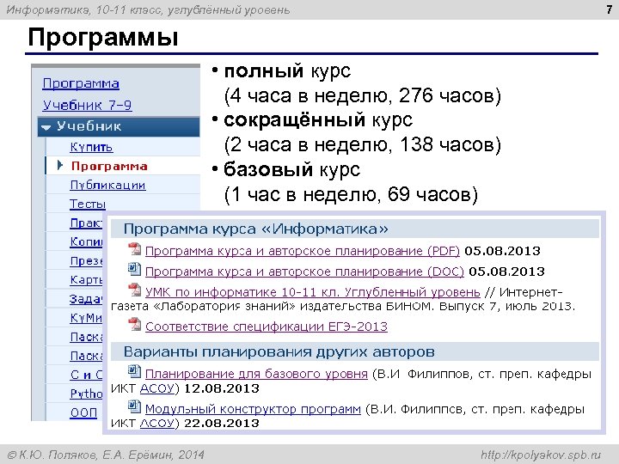Click the slide title Программы

pyautogui.click(x=103, y=38)
